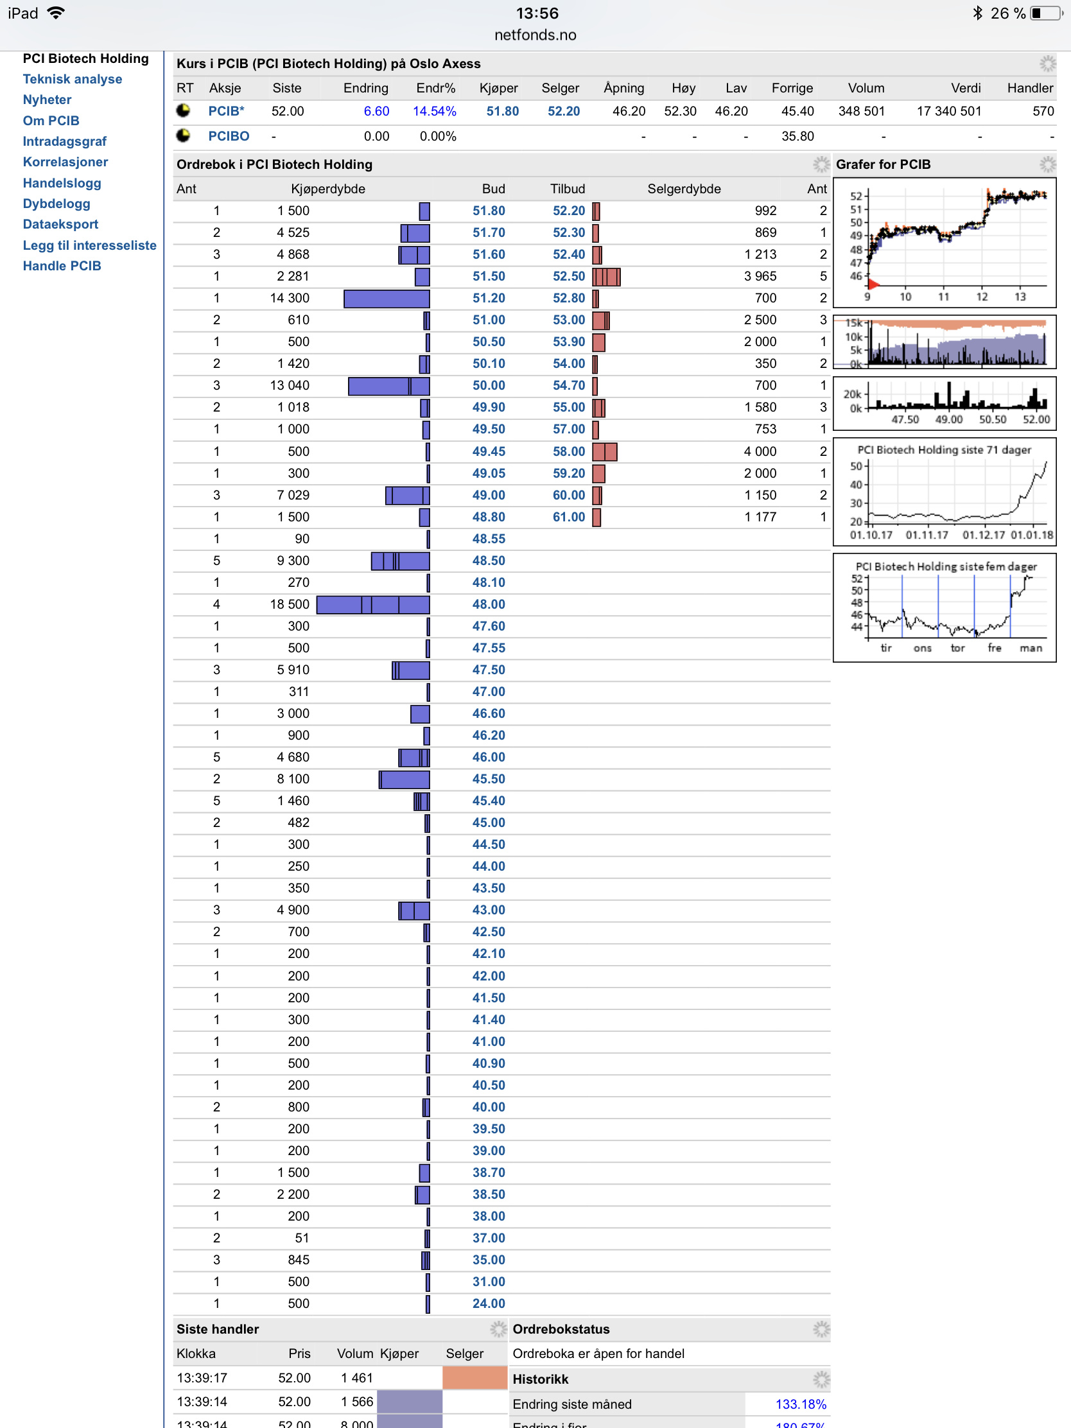Click 'Ordreboka er åpen for handel' text
1071x1428 pixels.
click(598, 1353)
